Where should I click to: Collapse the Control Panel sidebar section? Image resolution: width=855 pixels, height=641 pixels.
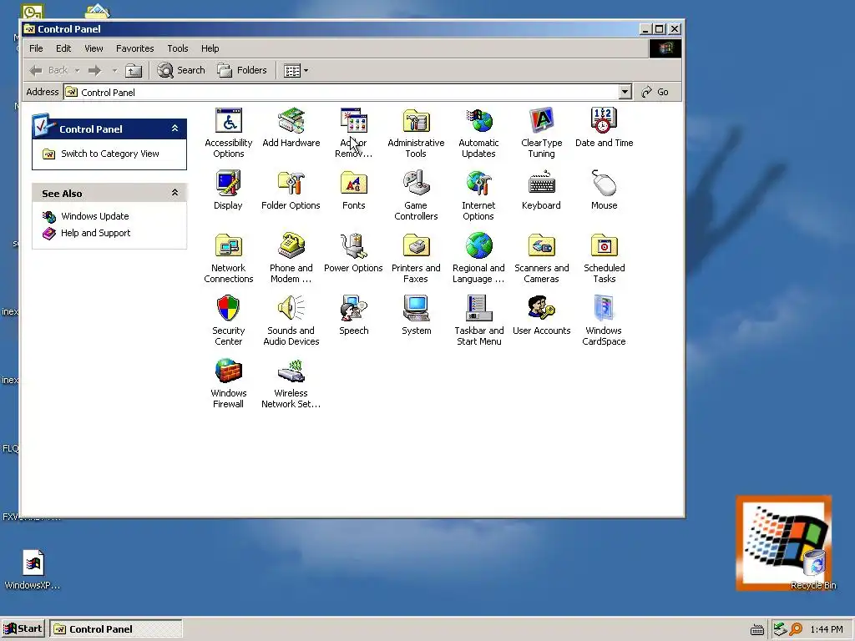coord(175,129)
